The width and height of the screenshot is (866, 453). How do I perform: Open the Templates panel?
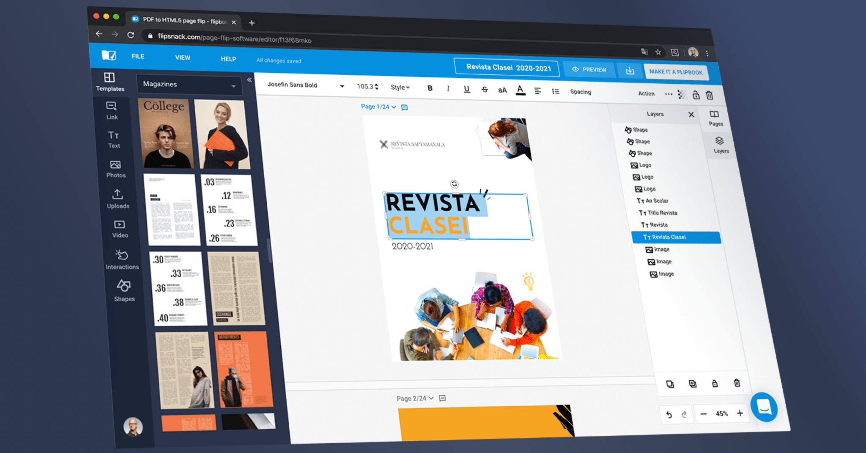pos(110,82)
